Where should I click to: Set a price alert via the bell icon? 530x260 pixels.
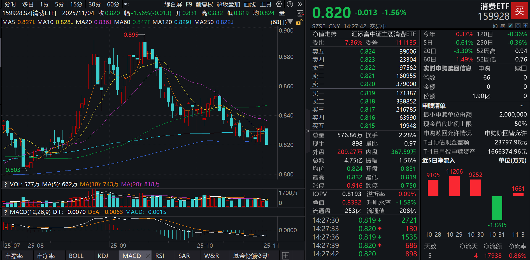(x=518, y=26)
